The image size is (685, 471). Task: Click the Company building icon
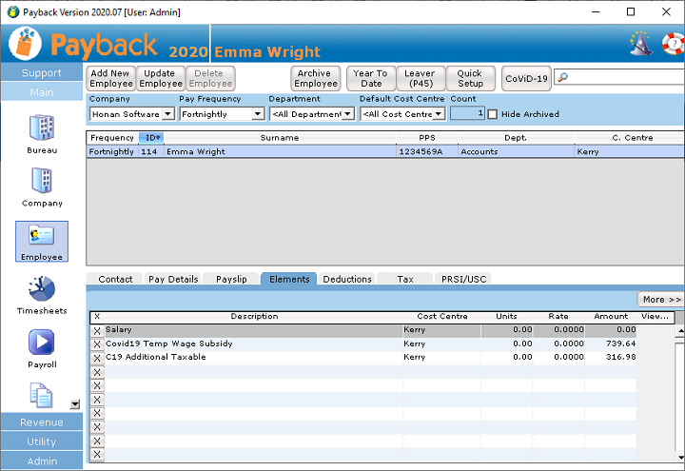tap(41, 182)
